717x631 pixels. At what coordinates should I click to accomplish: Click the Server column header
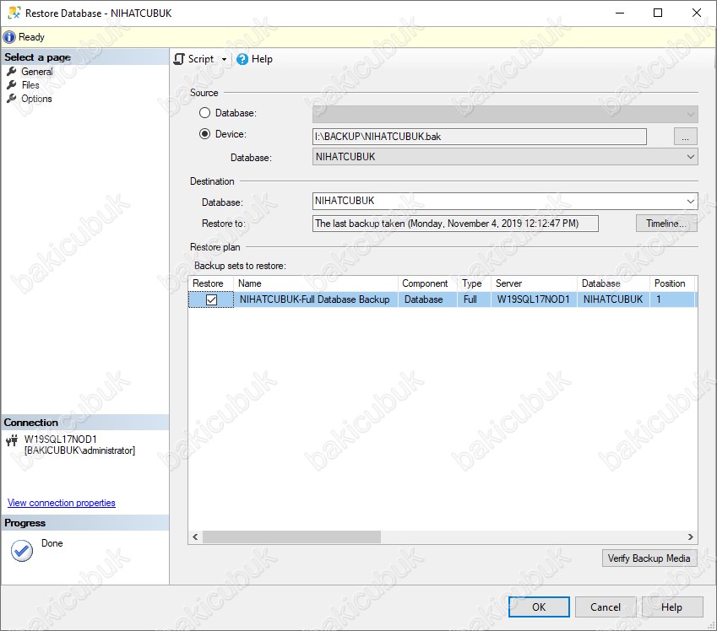click(x=534, y=283)
